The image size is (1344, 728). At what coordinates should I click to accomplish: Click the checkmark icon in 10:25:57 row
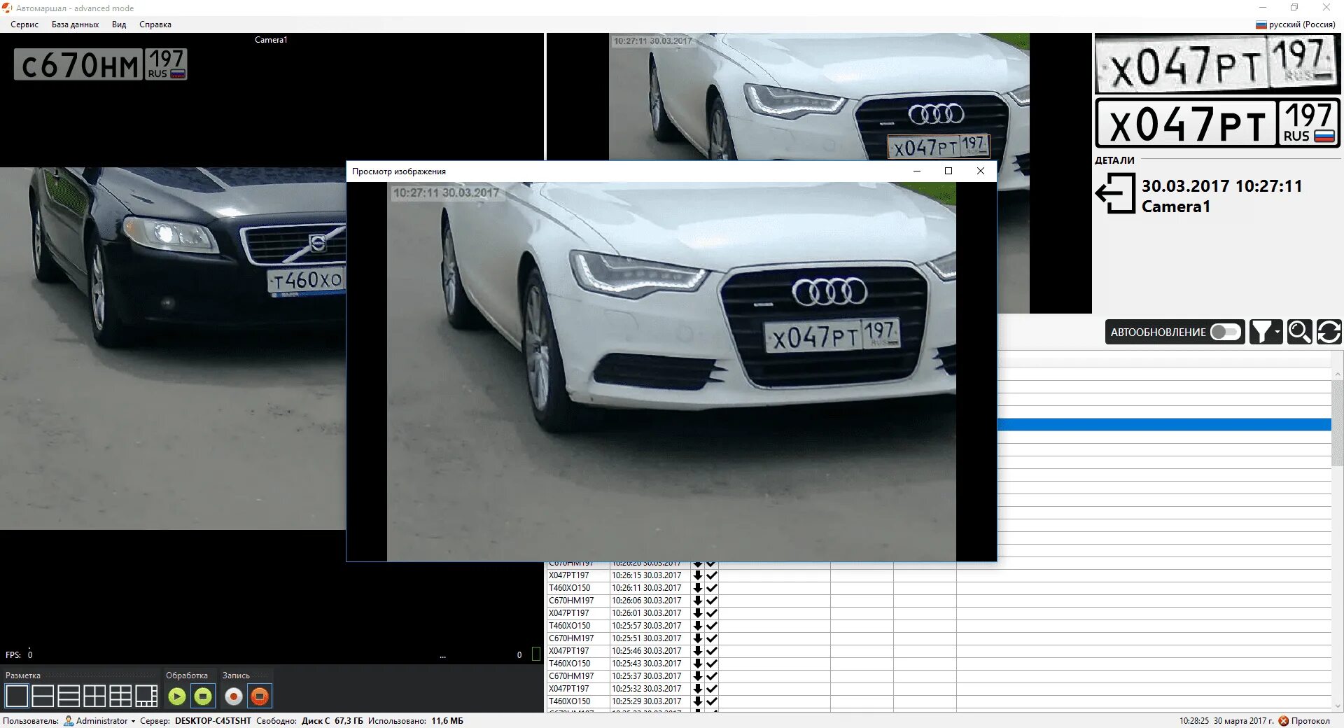[711, 626]
